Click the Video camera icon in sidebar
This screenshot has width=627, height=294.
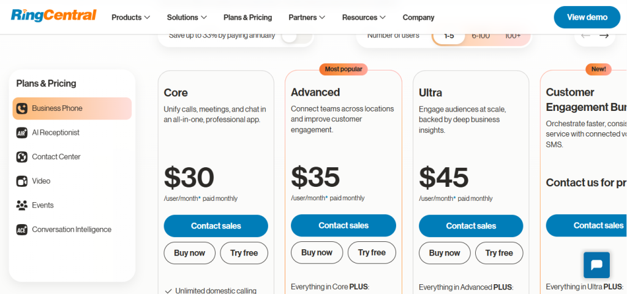(22, 181)
